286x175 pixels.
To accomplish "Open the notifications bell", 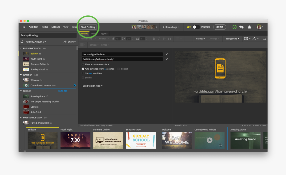I will (x=249, y=27).
